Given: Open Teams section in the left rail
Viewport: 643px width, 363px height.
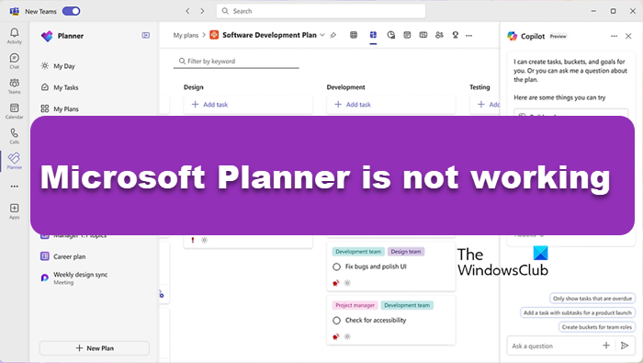Looking at the screenshot, I should click(x=15, y=86).
